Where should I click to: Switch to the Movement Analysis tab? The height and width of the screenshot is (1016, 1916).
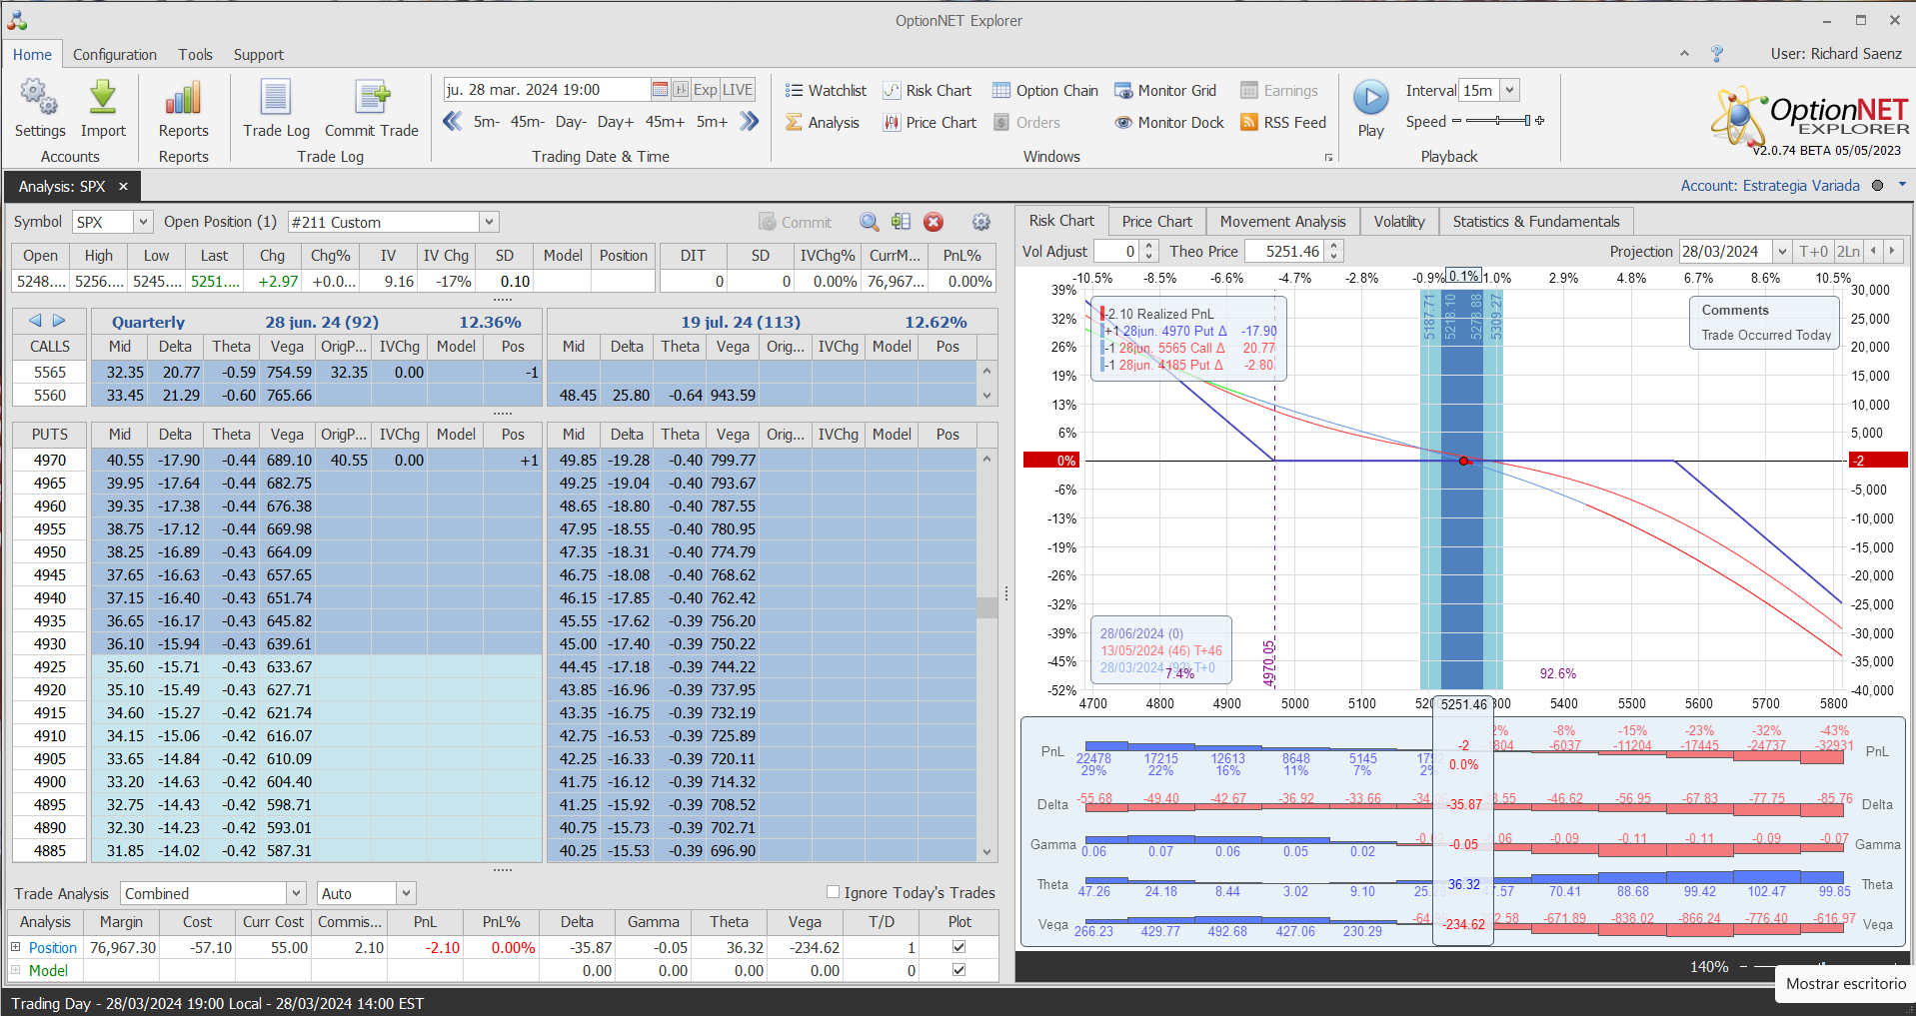tap(1282, 221)
